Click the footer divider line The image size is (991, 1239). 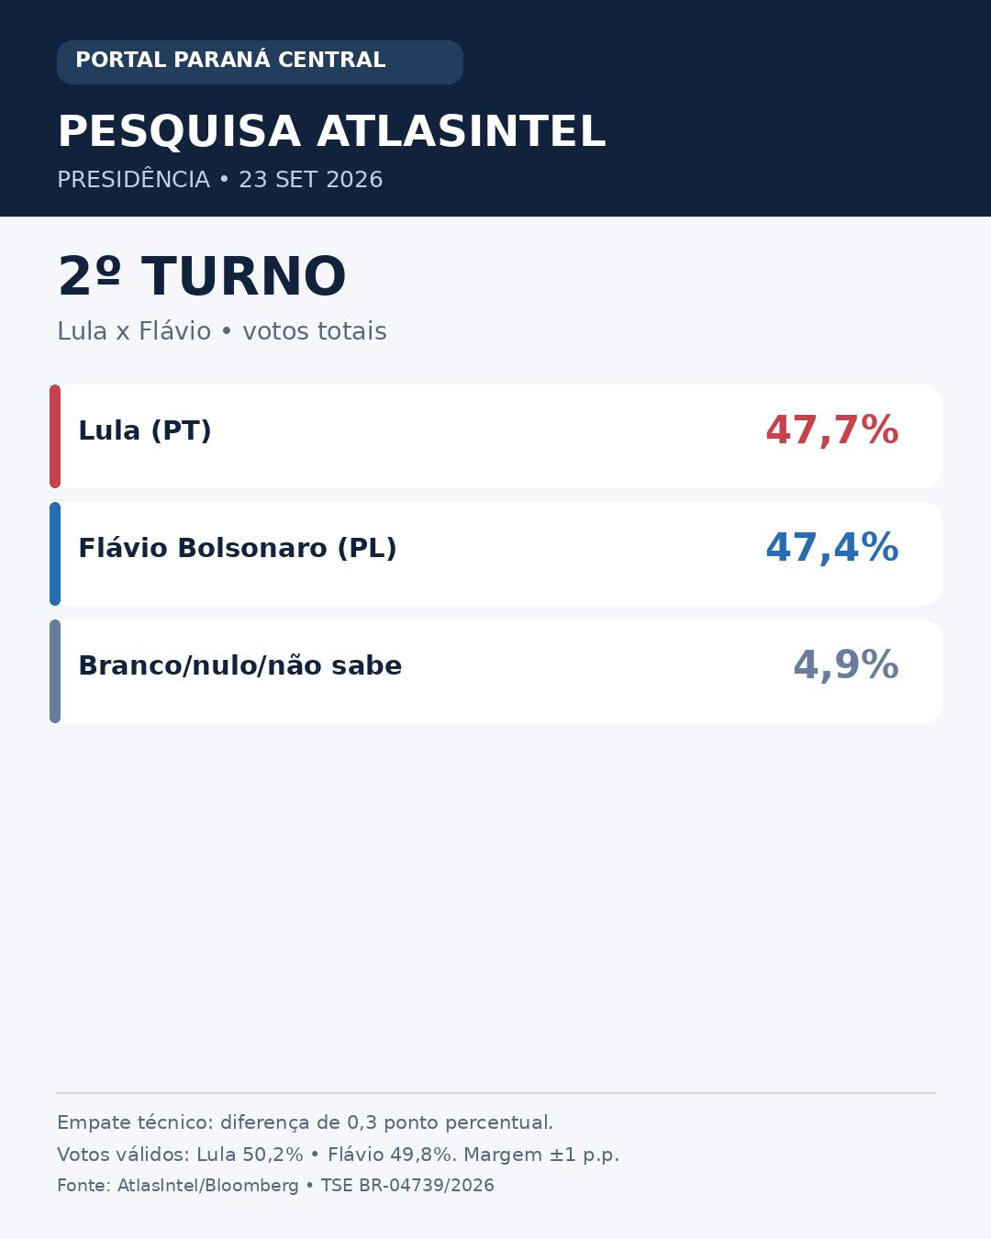(495, 1093)
